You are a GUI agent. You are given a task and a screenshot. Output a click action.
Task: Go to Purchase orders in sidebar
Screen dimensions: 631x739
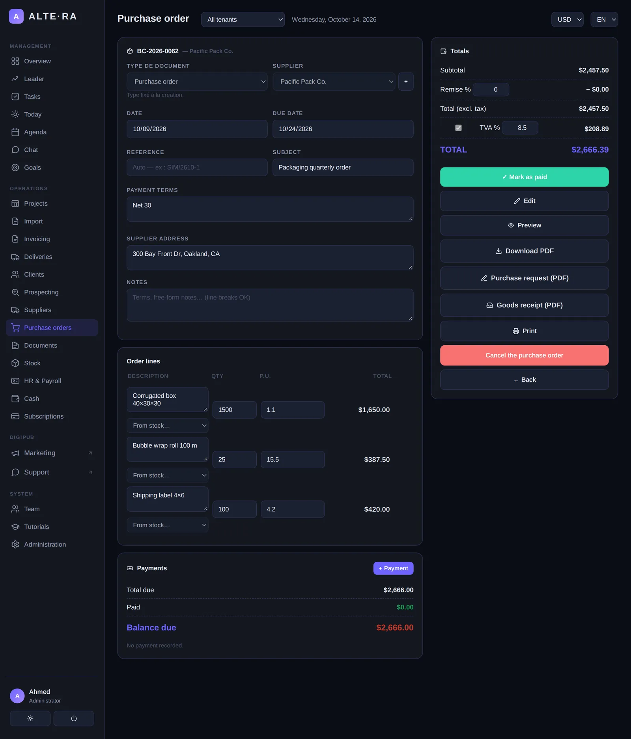coord(52,328)
